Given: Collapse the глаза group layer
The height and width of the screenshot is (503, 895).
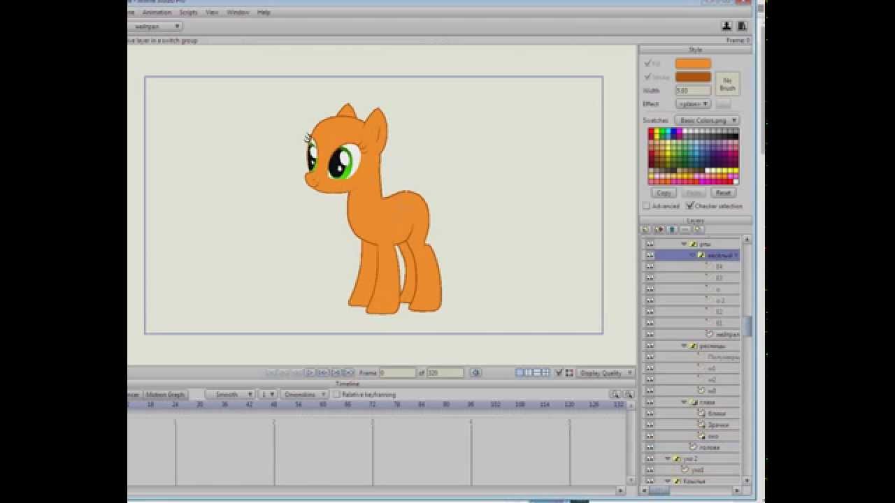Looking at the screenshot, I should (x=684, y=402).
